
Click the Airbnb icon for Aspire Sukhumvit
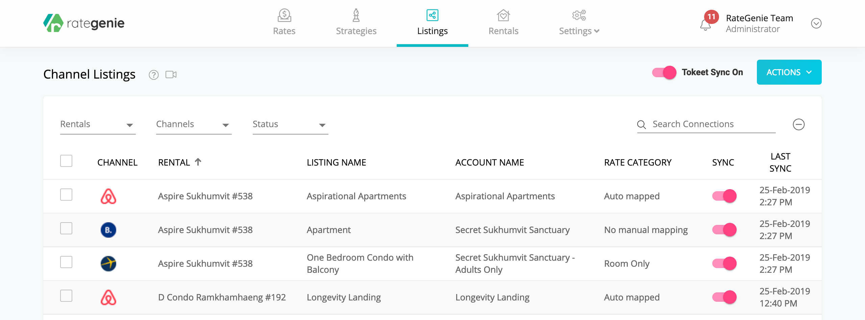[108, 196]
